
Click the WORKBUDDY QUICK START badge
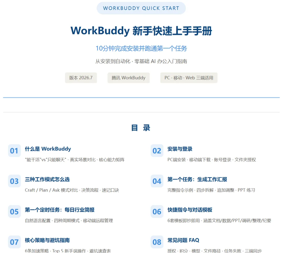tap(141, 8)
